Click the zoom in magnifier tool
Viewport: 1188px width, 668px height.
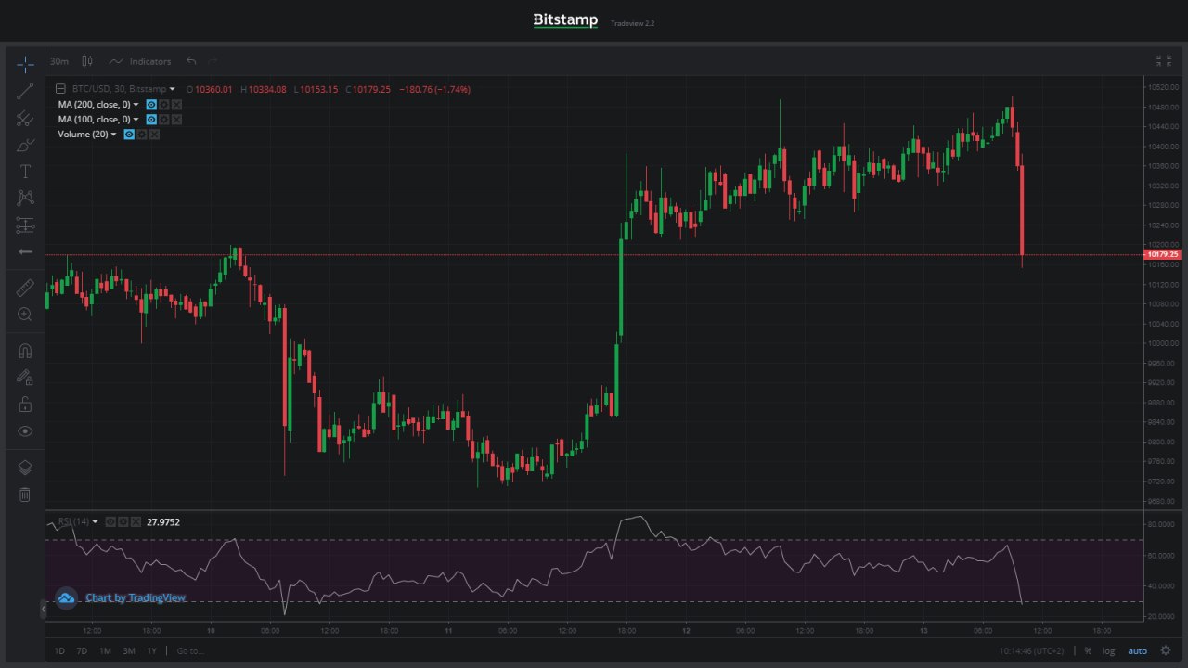pyautogui.click(x=25, y=315)
